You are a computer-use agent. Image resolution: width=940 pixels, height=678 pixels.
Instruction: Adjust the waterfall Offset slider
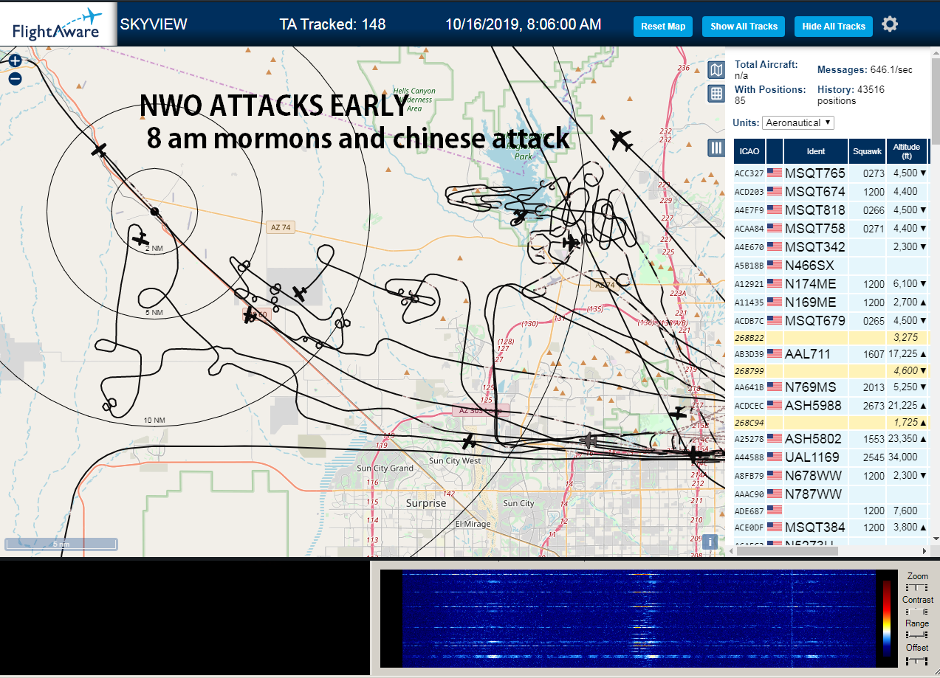click(916, 660)
